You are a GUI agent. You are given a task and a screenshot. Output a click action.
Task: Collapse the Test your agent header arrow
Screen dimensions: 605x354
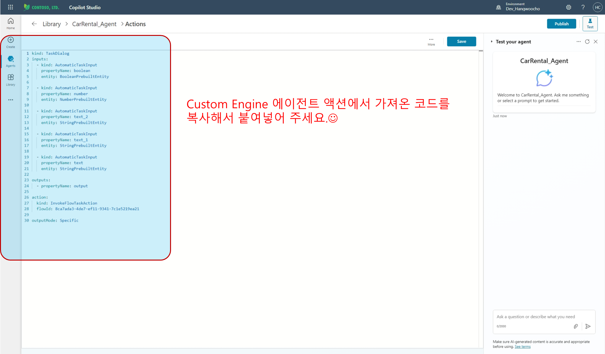(492, 42)
